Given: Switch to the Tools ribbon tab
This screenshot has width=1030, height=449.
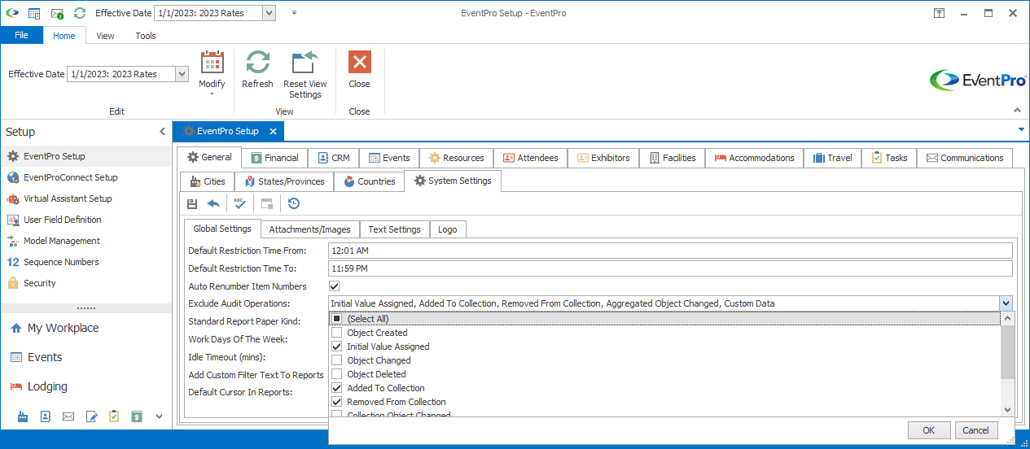Looking at the screenshot, I should click(146, 36).
